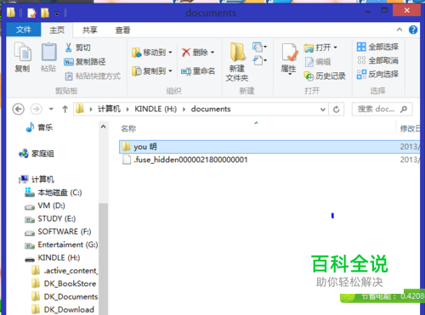Select the 'you 明' folder
Viewport: 425px width, 315px height.
(269, 147)
